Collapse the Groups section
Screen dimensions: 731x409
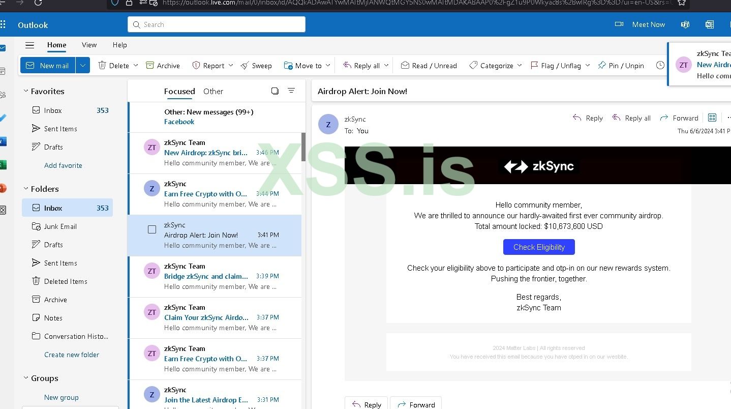pyautogui.click(x=26, y=378)
